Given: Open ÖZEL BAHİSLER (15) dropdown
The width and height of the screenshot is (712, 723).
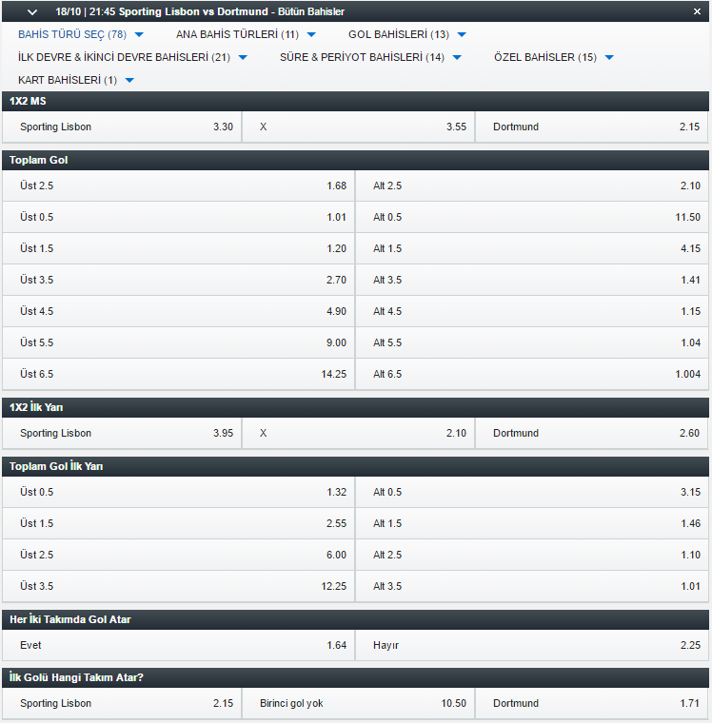Looking at the screenshot, I should 554,57.
